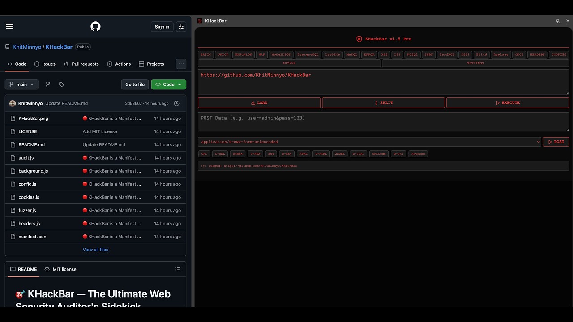Click the POST Data input field
The image size is (573, 322).
[384, 122]
